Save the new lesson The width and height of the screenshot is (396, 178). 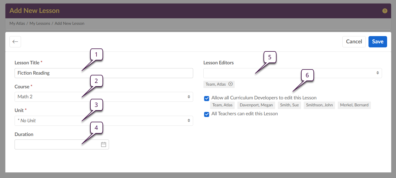pyautogui.click(x=378, y=42)
